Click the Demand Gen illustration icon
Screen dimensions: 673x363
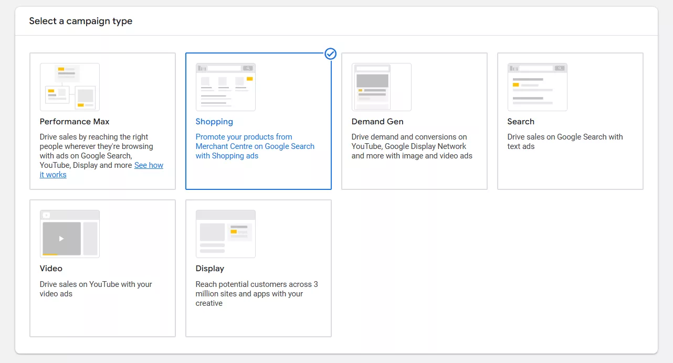(x=381, y=87)
